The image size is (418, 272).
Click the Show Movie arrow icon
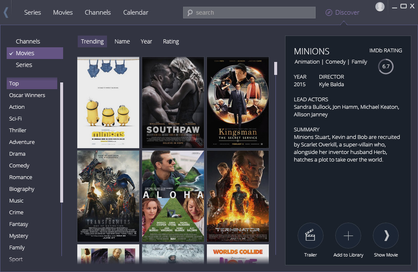pos(386,236)
